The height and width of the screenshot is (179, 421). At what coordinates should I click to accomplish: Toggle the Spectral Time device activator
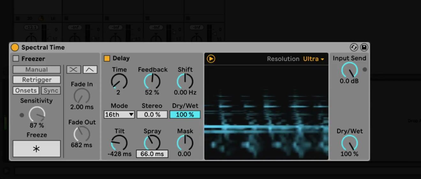(x=15, y=47)
